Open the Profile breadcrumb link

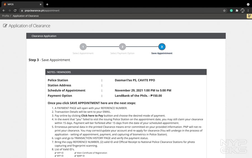point(6,16)
